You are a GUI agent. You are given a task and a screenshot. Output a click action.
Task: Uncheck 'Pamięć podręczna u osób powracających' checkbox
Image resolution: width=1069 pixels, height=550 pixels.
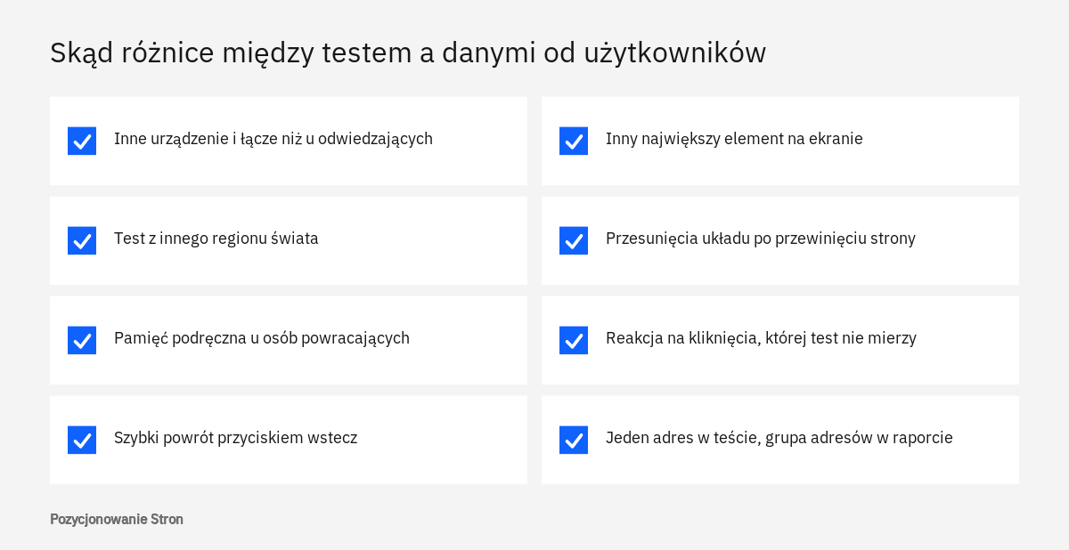coord(82,340)
